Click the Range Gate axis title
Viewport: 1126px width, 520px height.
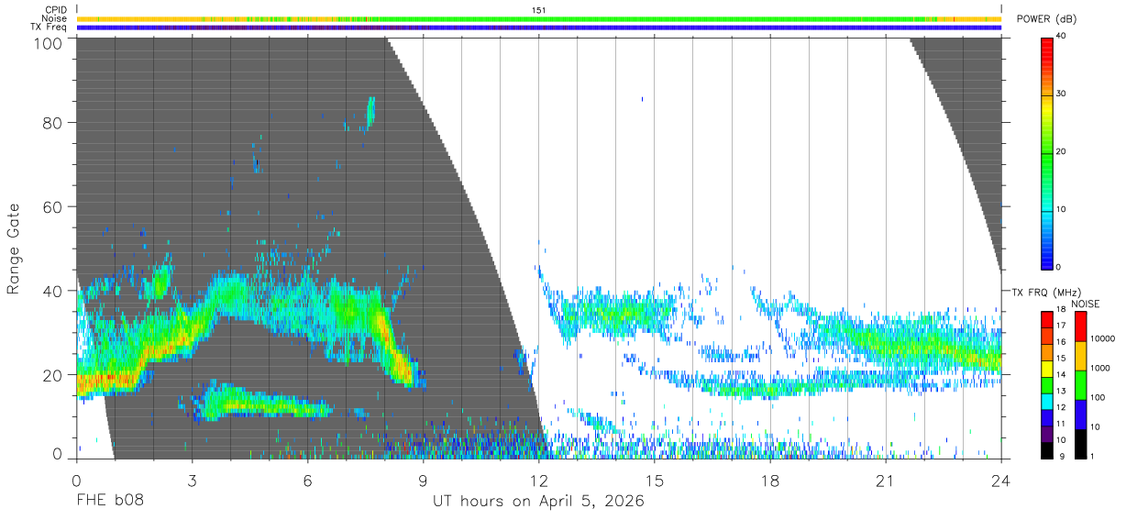point(14,248)
